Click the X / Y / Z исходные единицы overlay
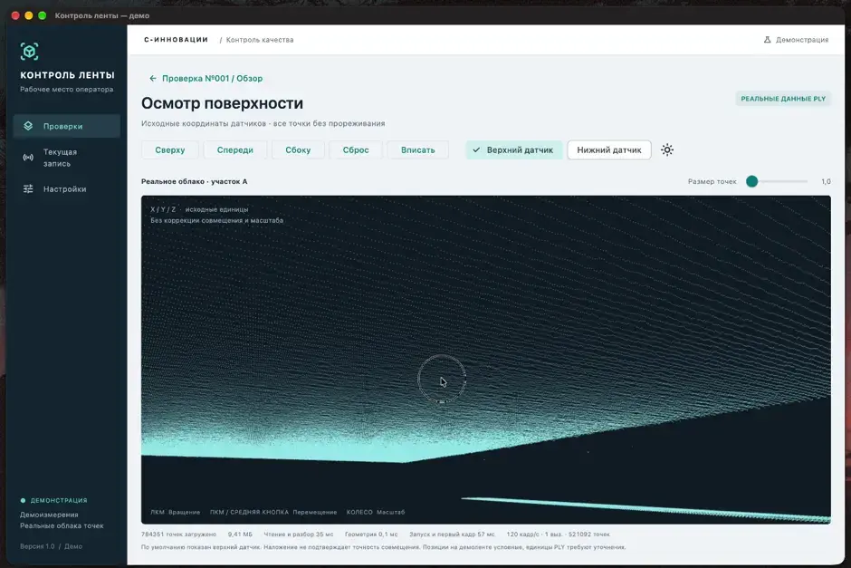 (199, 209)
